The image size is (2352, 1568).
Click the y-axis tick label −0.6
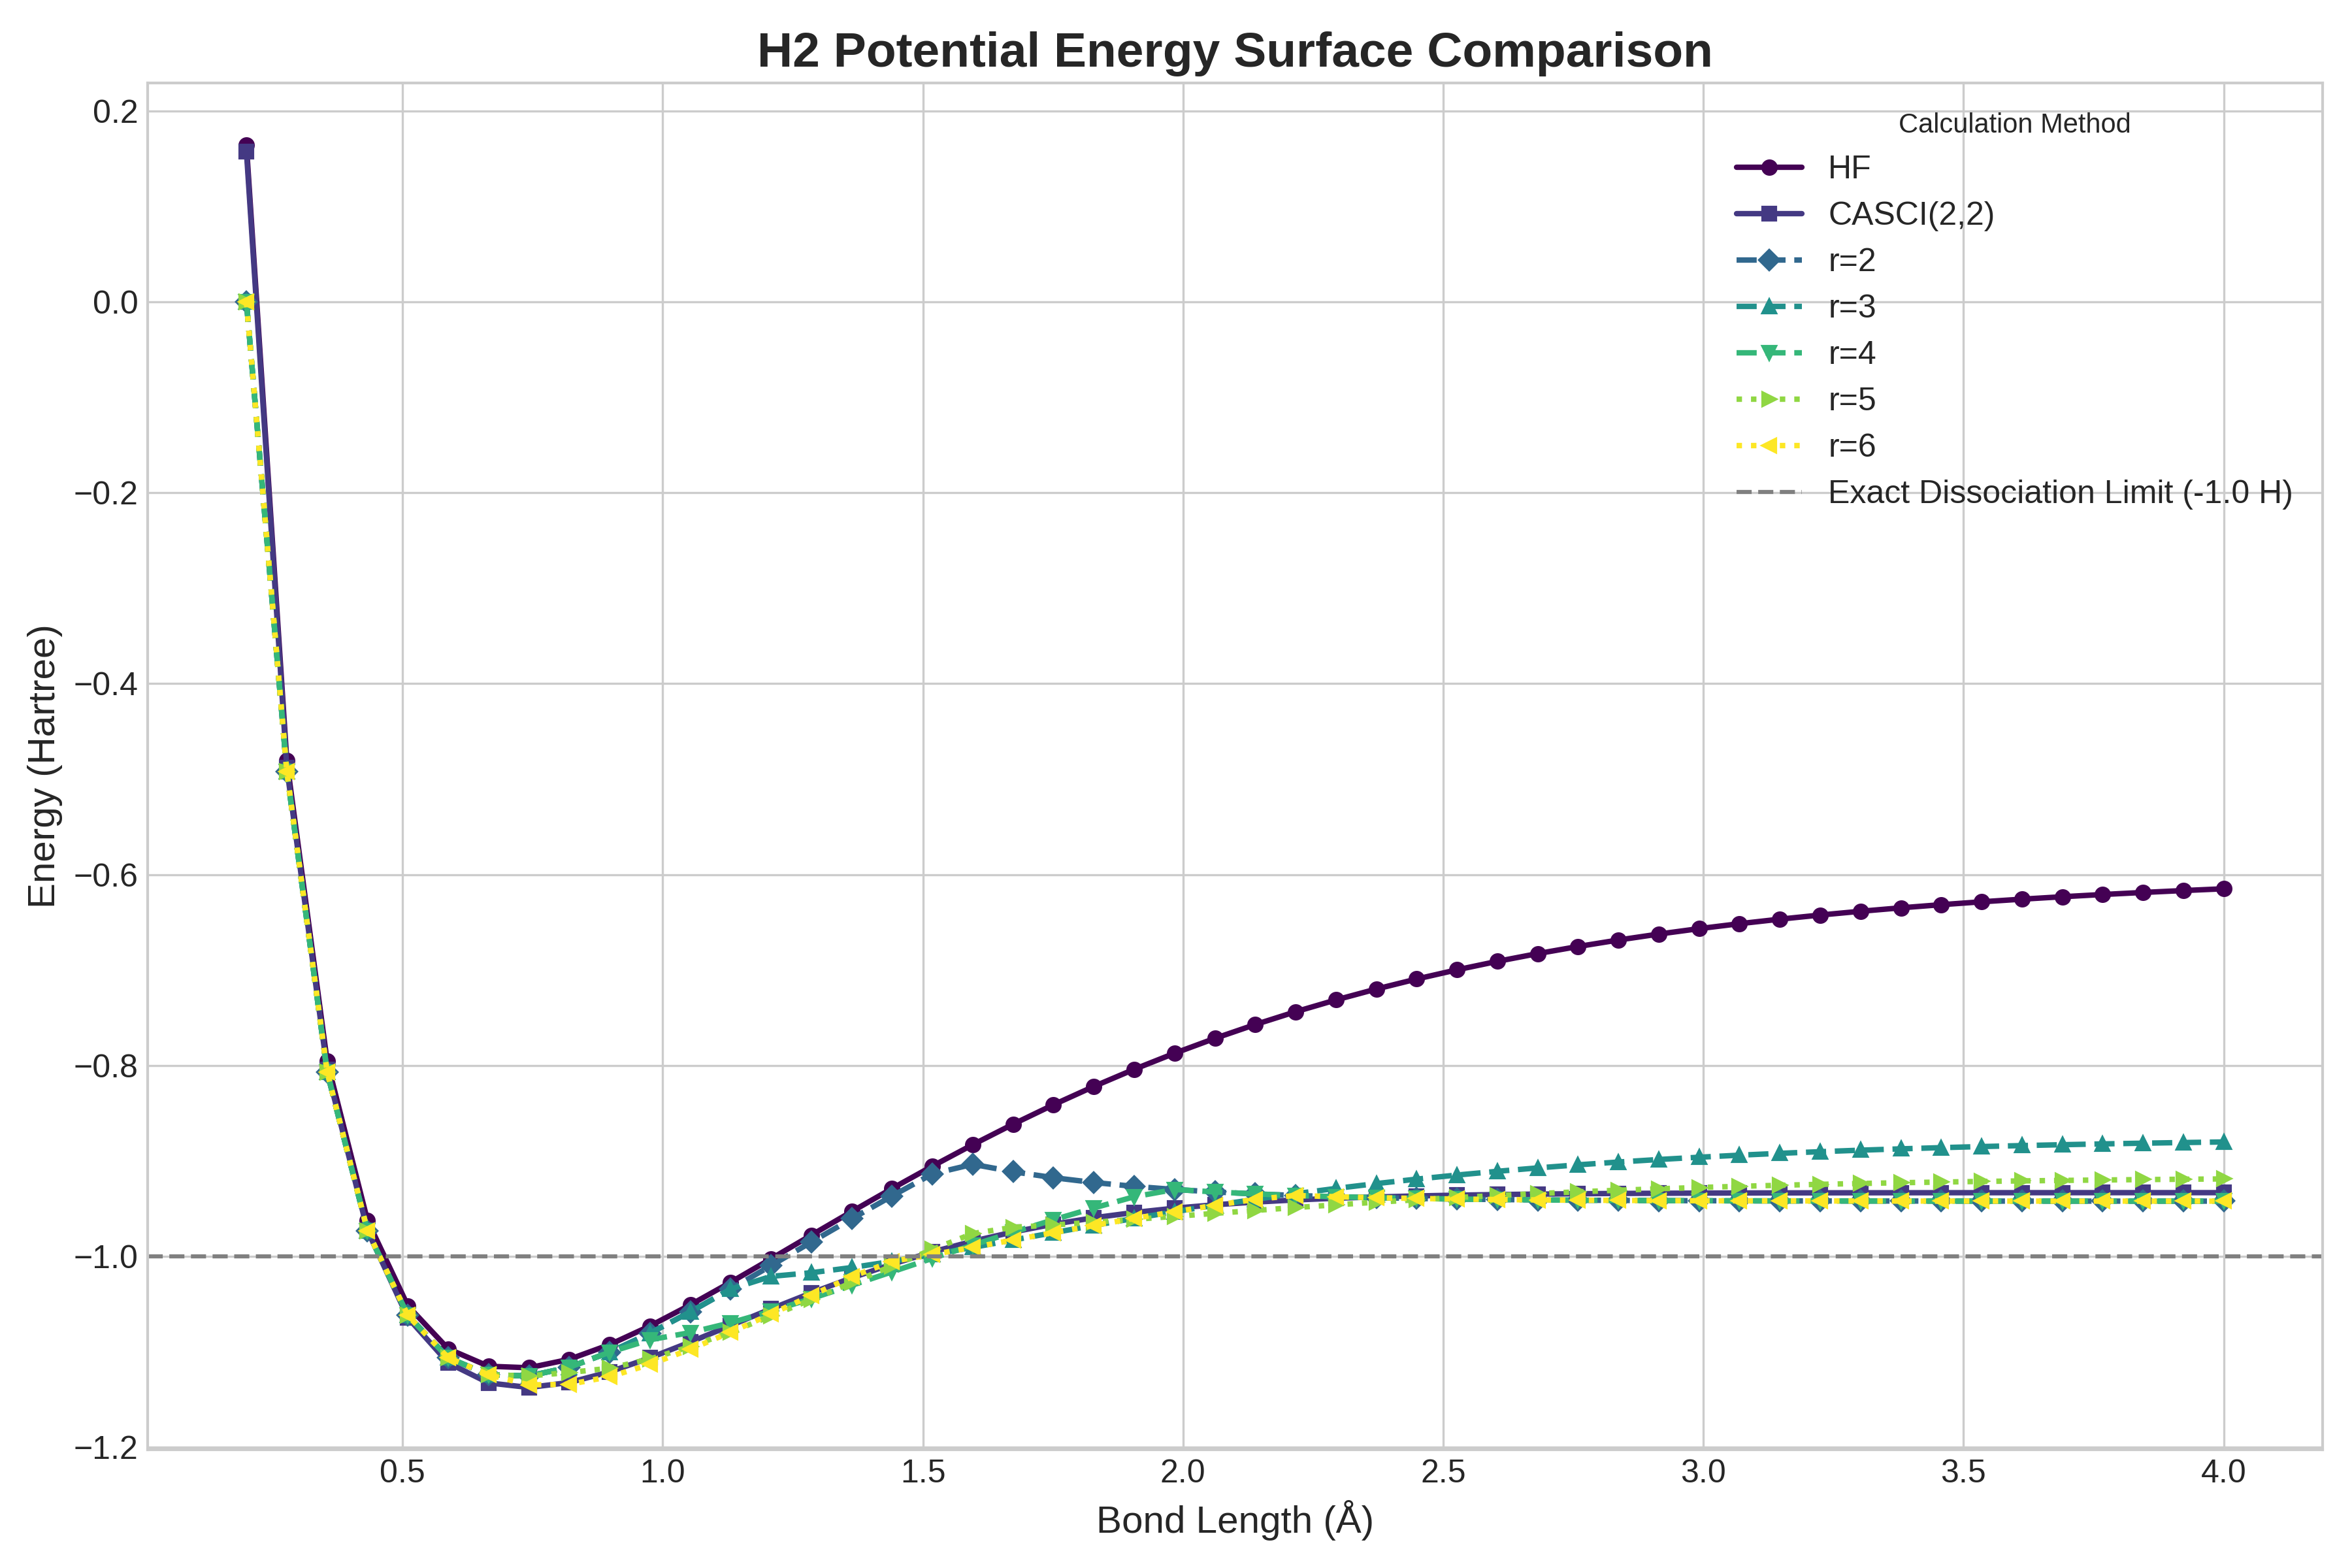click(106, 875)
